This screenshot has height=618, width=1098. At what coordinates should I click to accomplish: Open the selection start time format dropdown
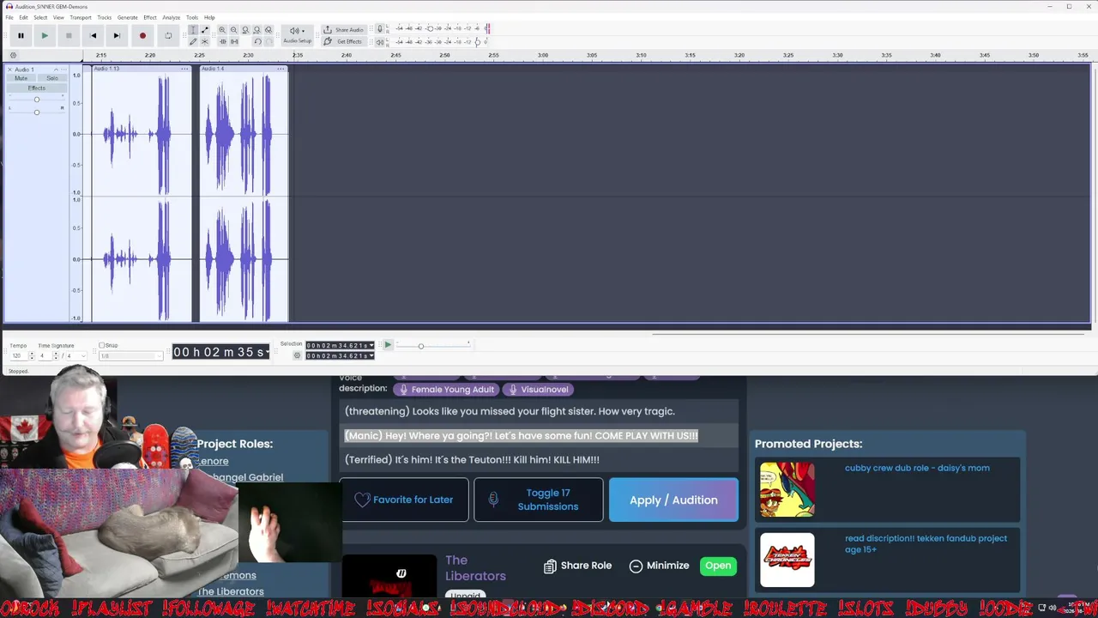point(371,345)
